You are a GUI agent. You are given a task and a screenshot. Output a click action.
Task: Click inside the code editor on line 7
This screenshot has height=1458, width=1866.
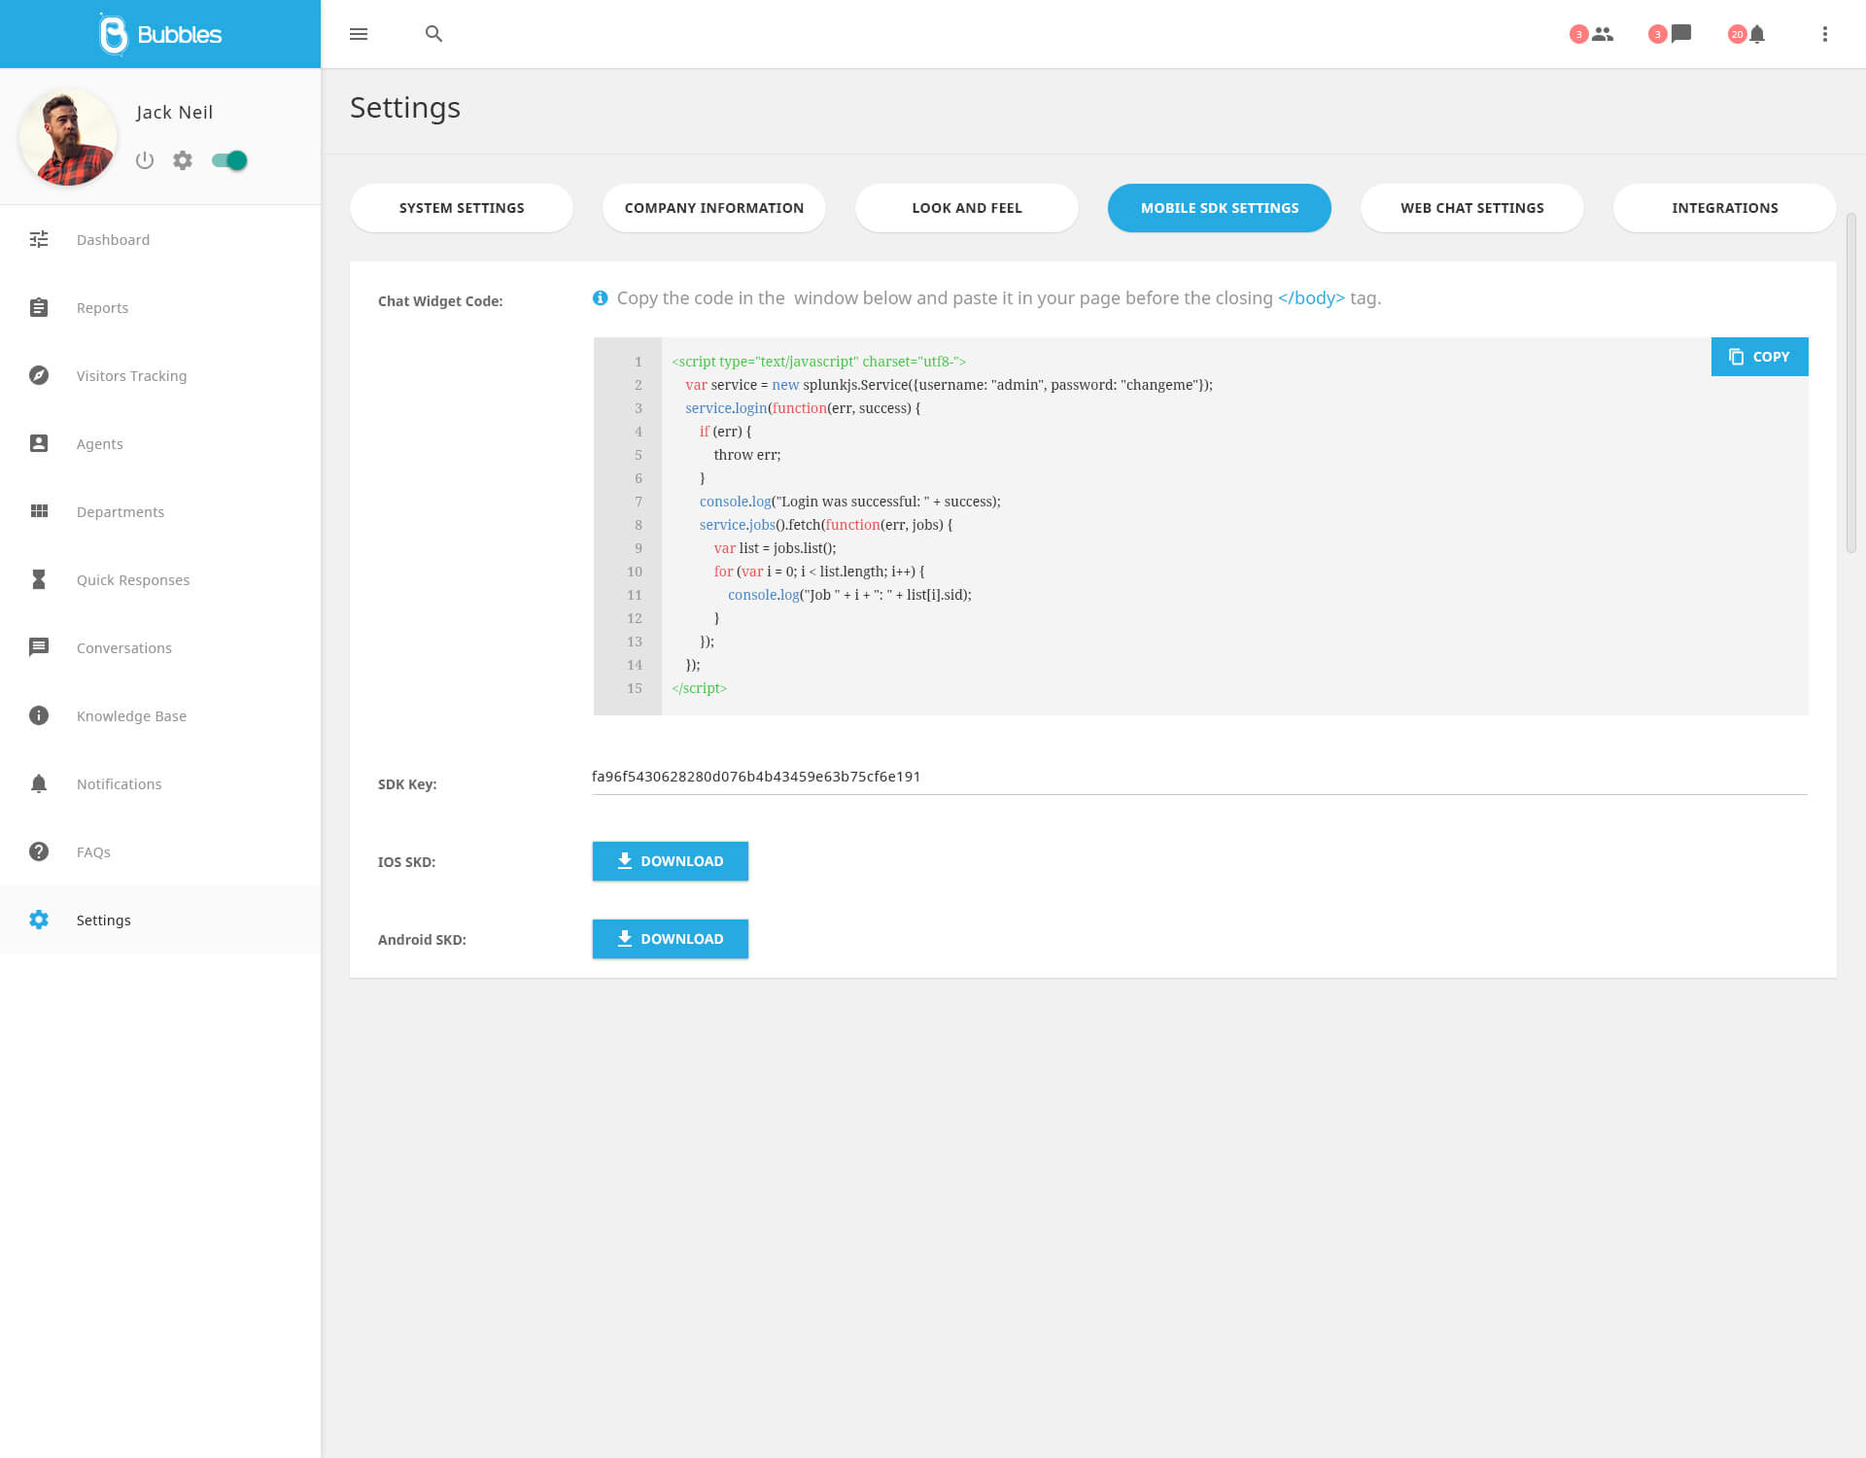click(849, 502)
